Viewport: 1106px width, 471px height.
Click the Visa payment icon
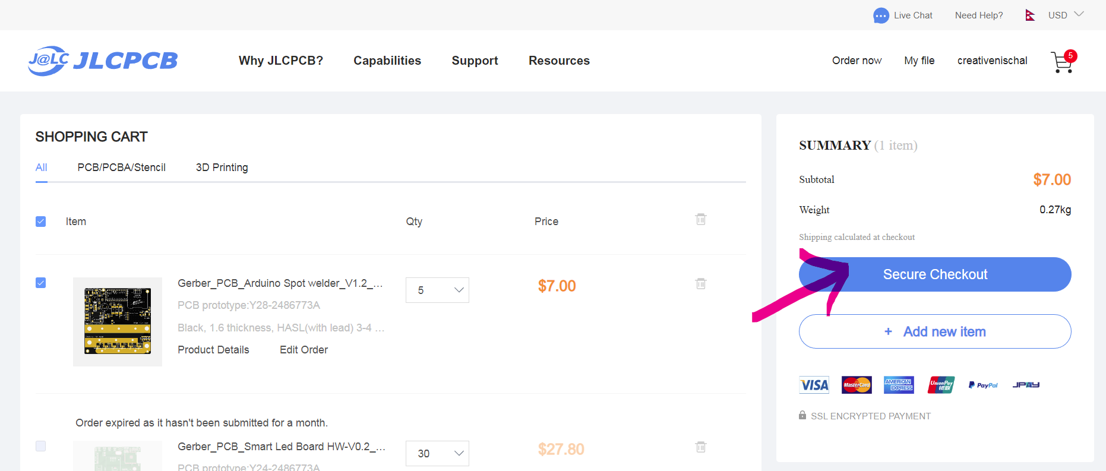click(x=814, y=385)
